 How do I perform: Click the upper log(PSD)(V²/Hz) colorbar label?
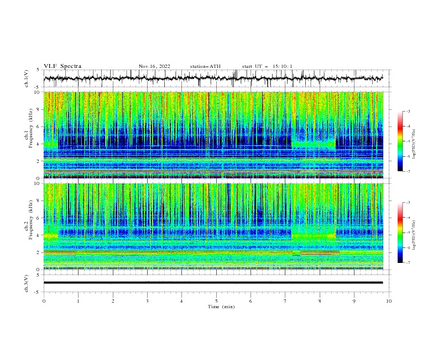coord(414,144)
